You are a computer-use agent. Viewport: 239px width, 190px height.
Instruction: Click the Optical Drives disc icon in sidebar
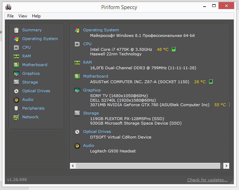[16, 91]
